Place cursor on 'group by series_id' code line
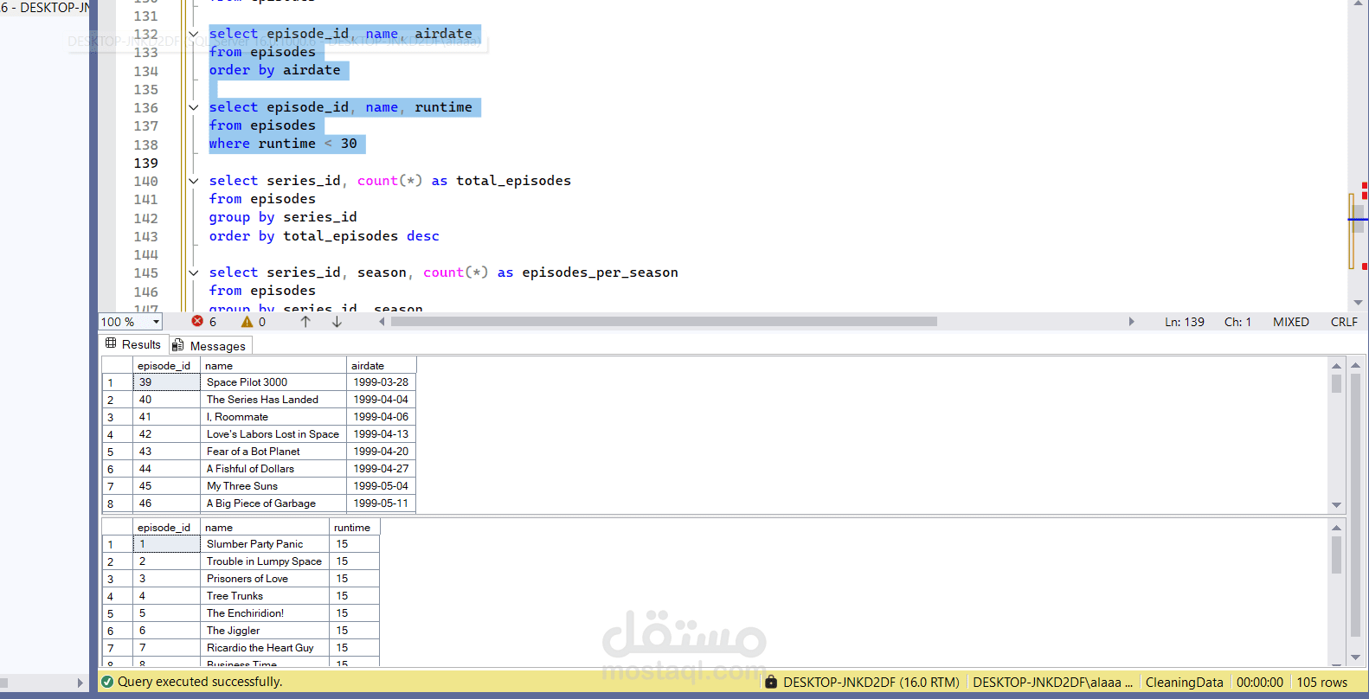 click(x=283, y=217)
